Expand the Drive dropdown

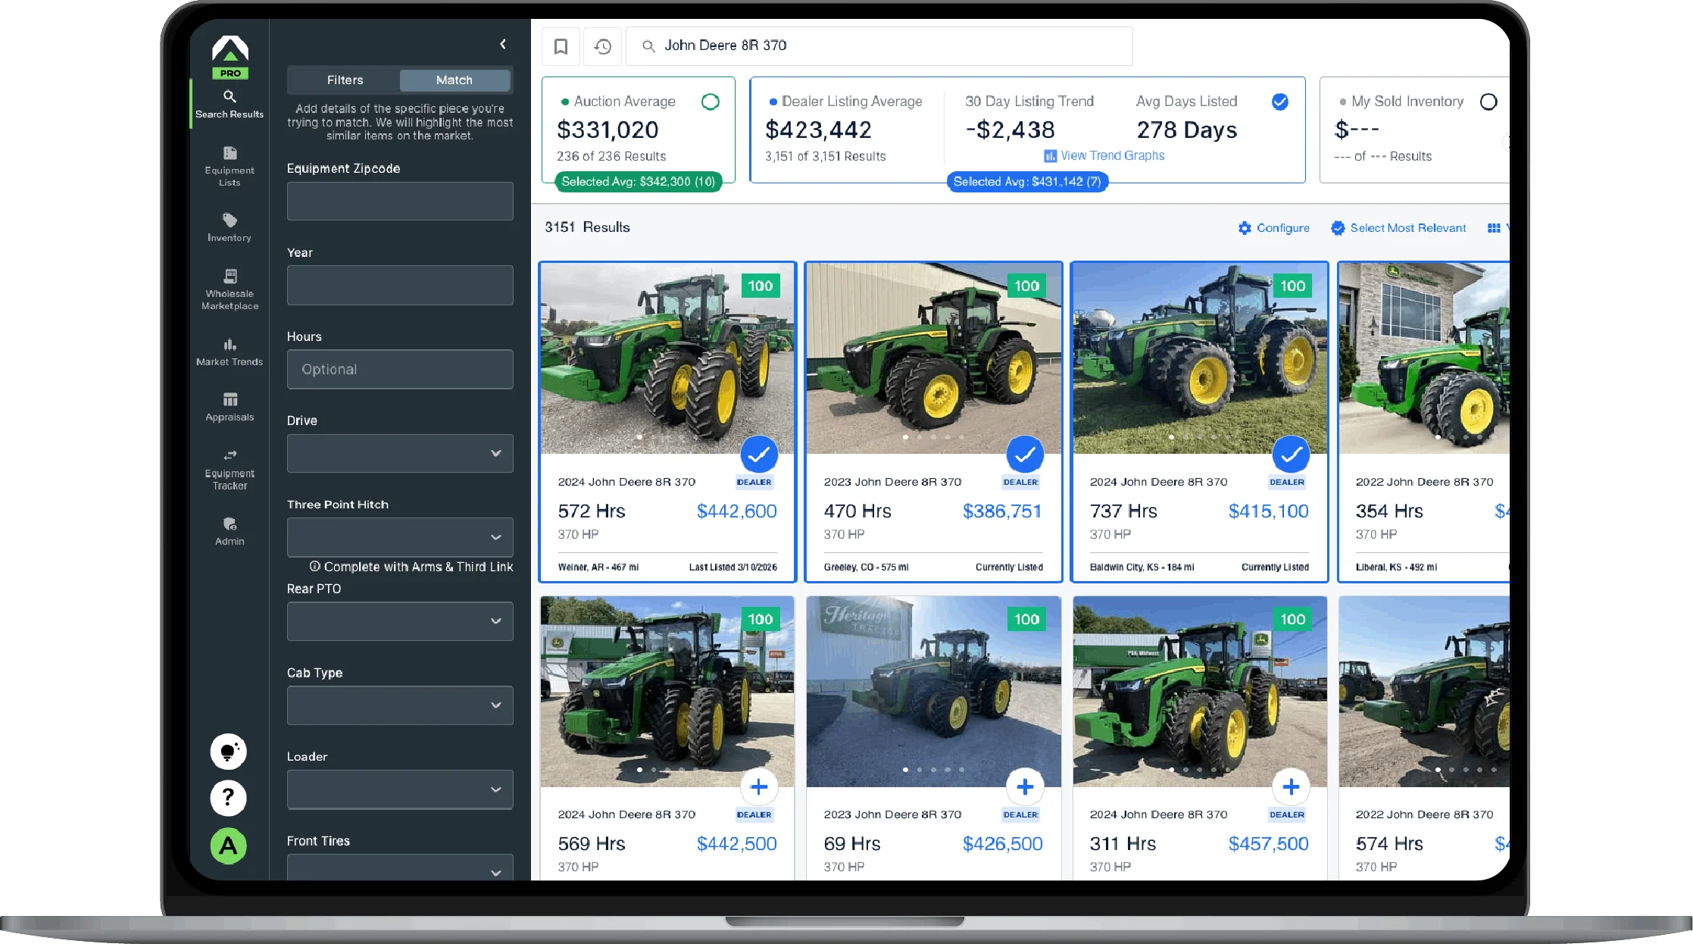point(400,453)
